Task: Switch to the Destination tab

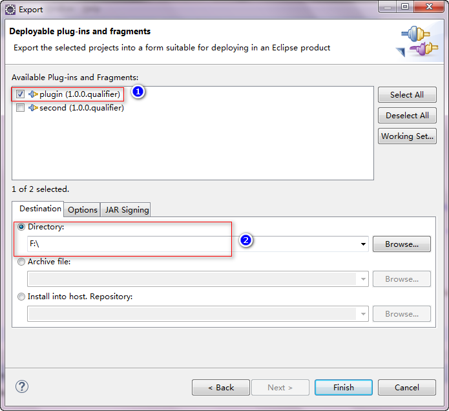Action: click(x=38, y=209)
